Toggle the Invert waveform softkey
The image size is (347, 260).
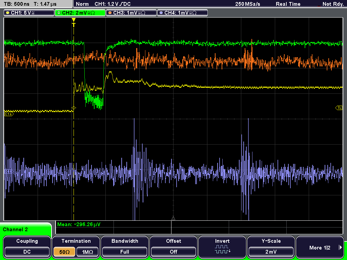pyautogui.click(x=222, y=247)
